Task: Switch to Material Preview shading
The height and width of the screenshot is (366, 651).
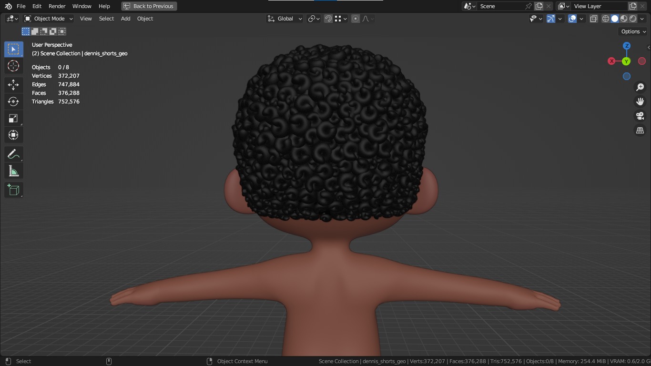Action: coord(624,19)
